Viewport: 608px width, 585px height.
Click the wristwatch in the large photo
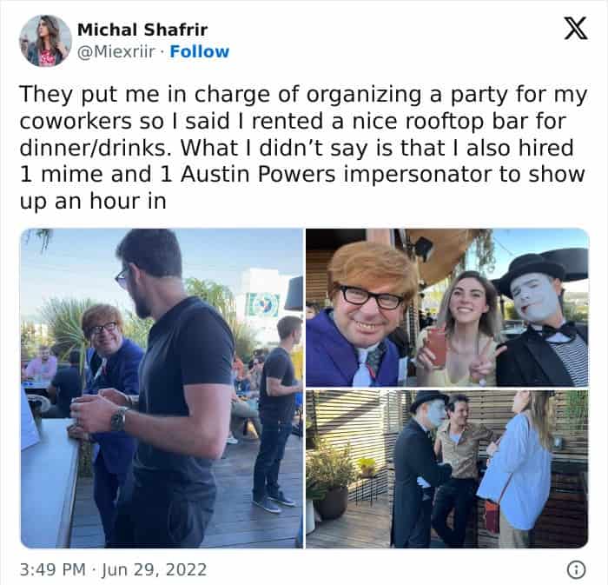119,419
